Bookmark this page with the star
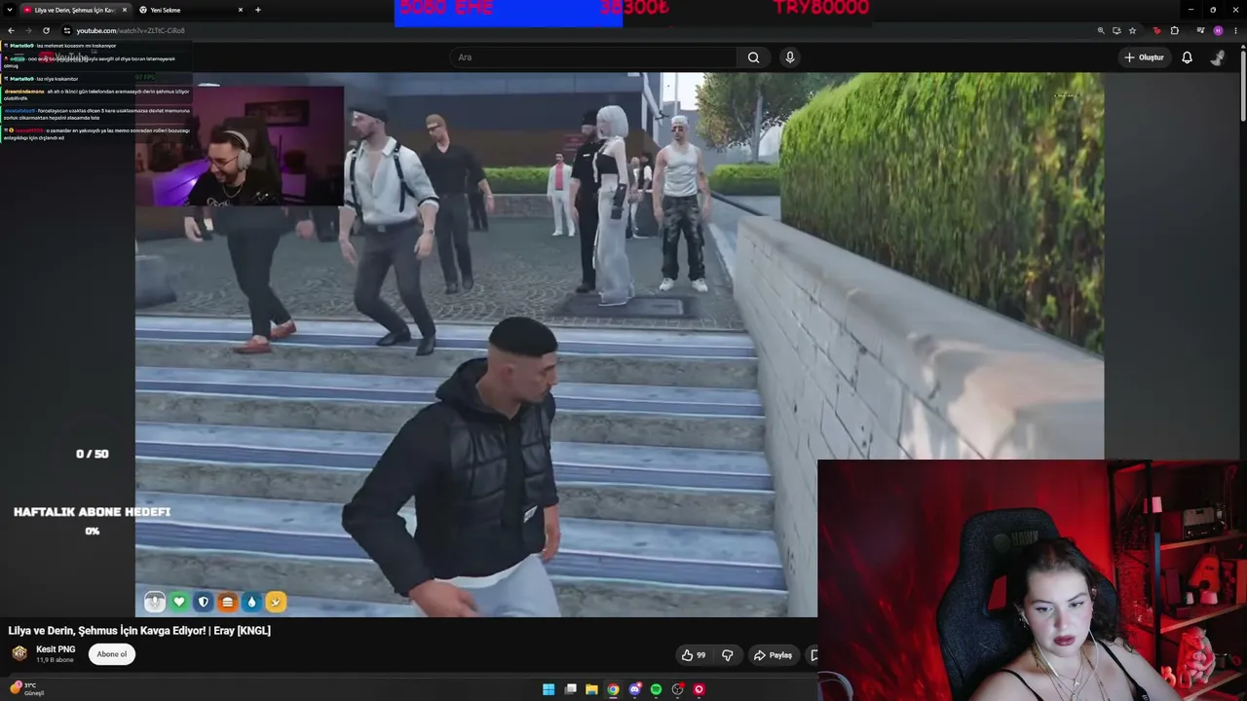 [1132, 30]
